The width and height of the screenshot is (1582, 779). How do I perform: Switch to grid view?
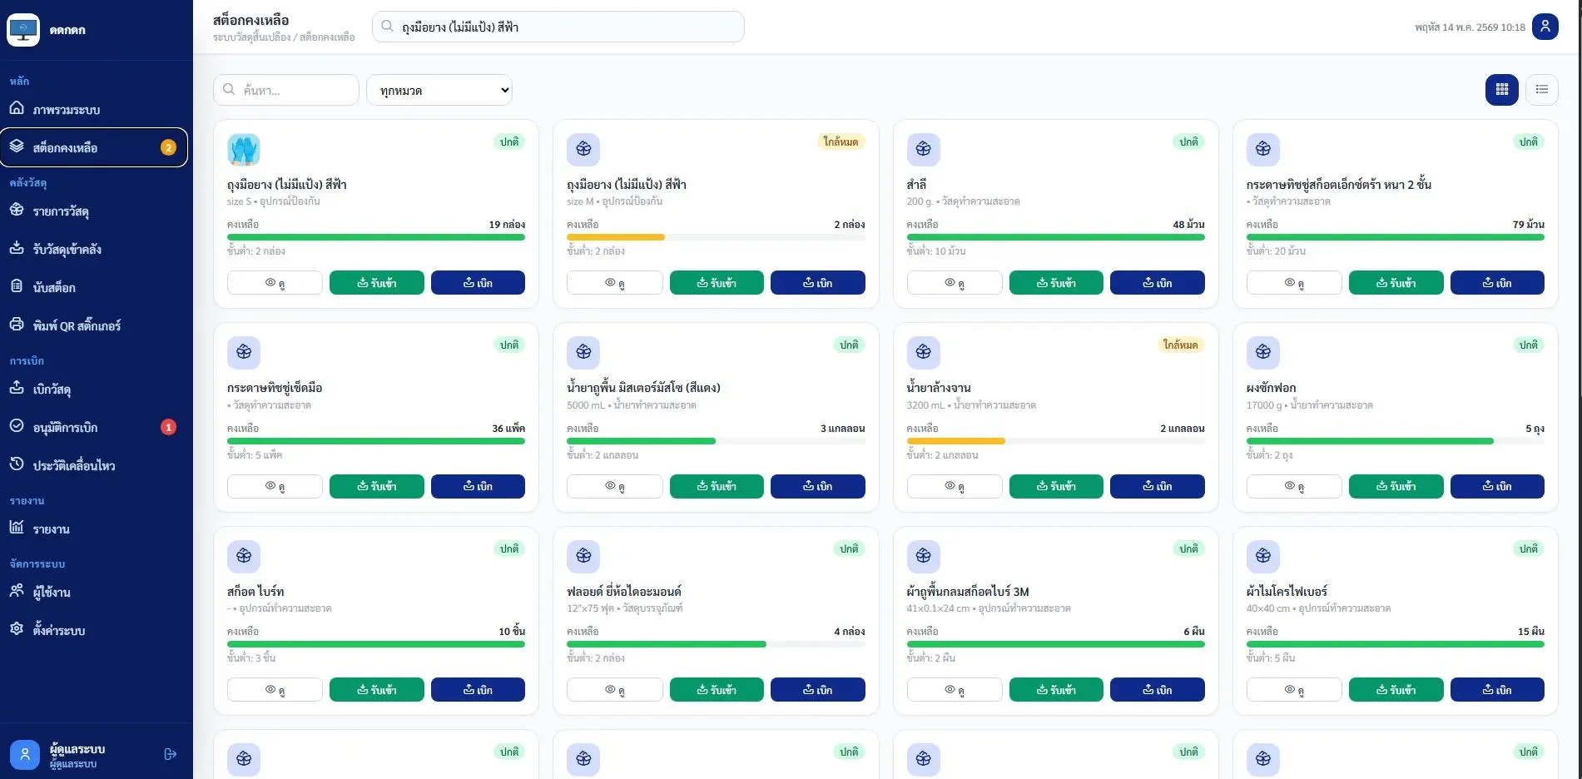tap(1502, 90)
